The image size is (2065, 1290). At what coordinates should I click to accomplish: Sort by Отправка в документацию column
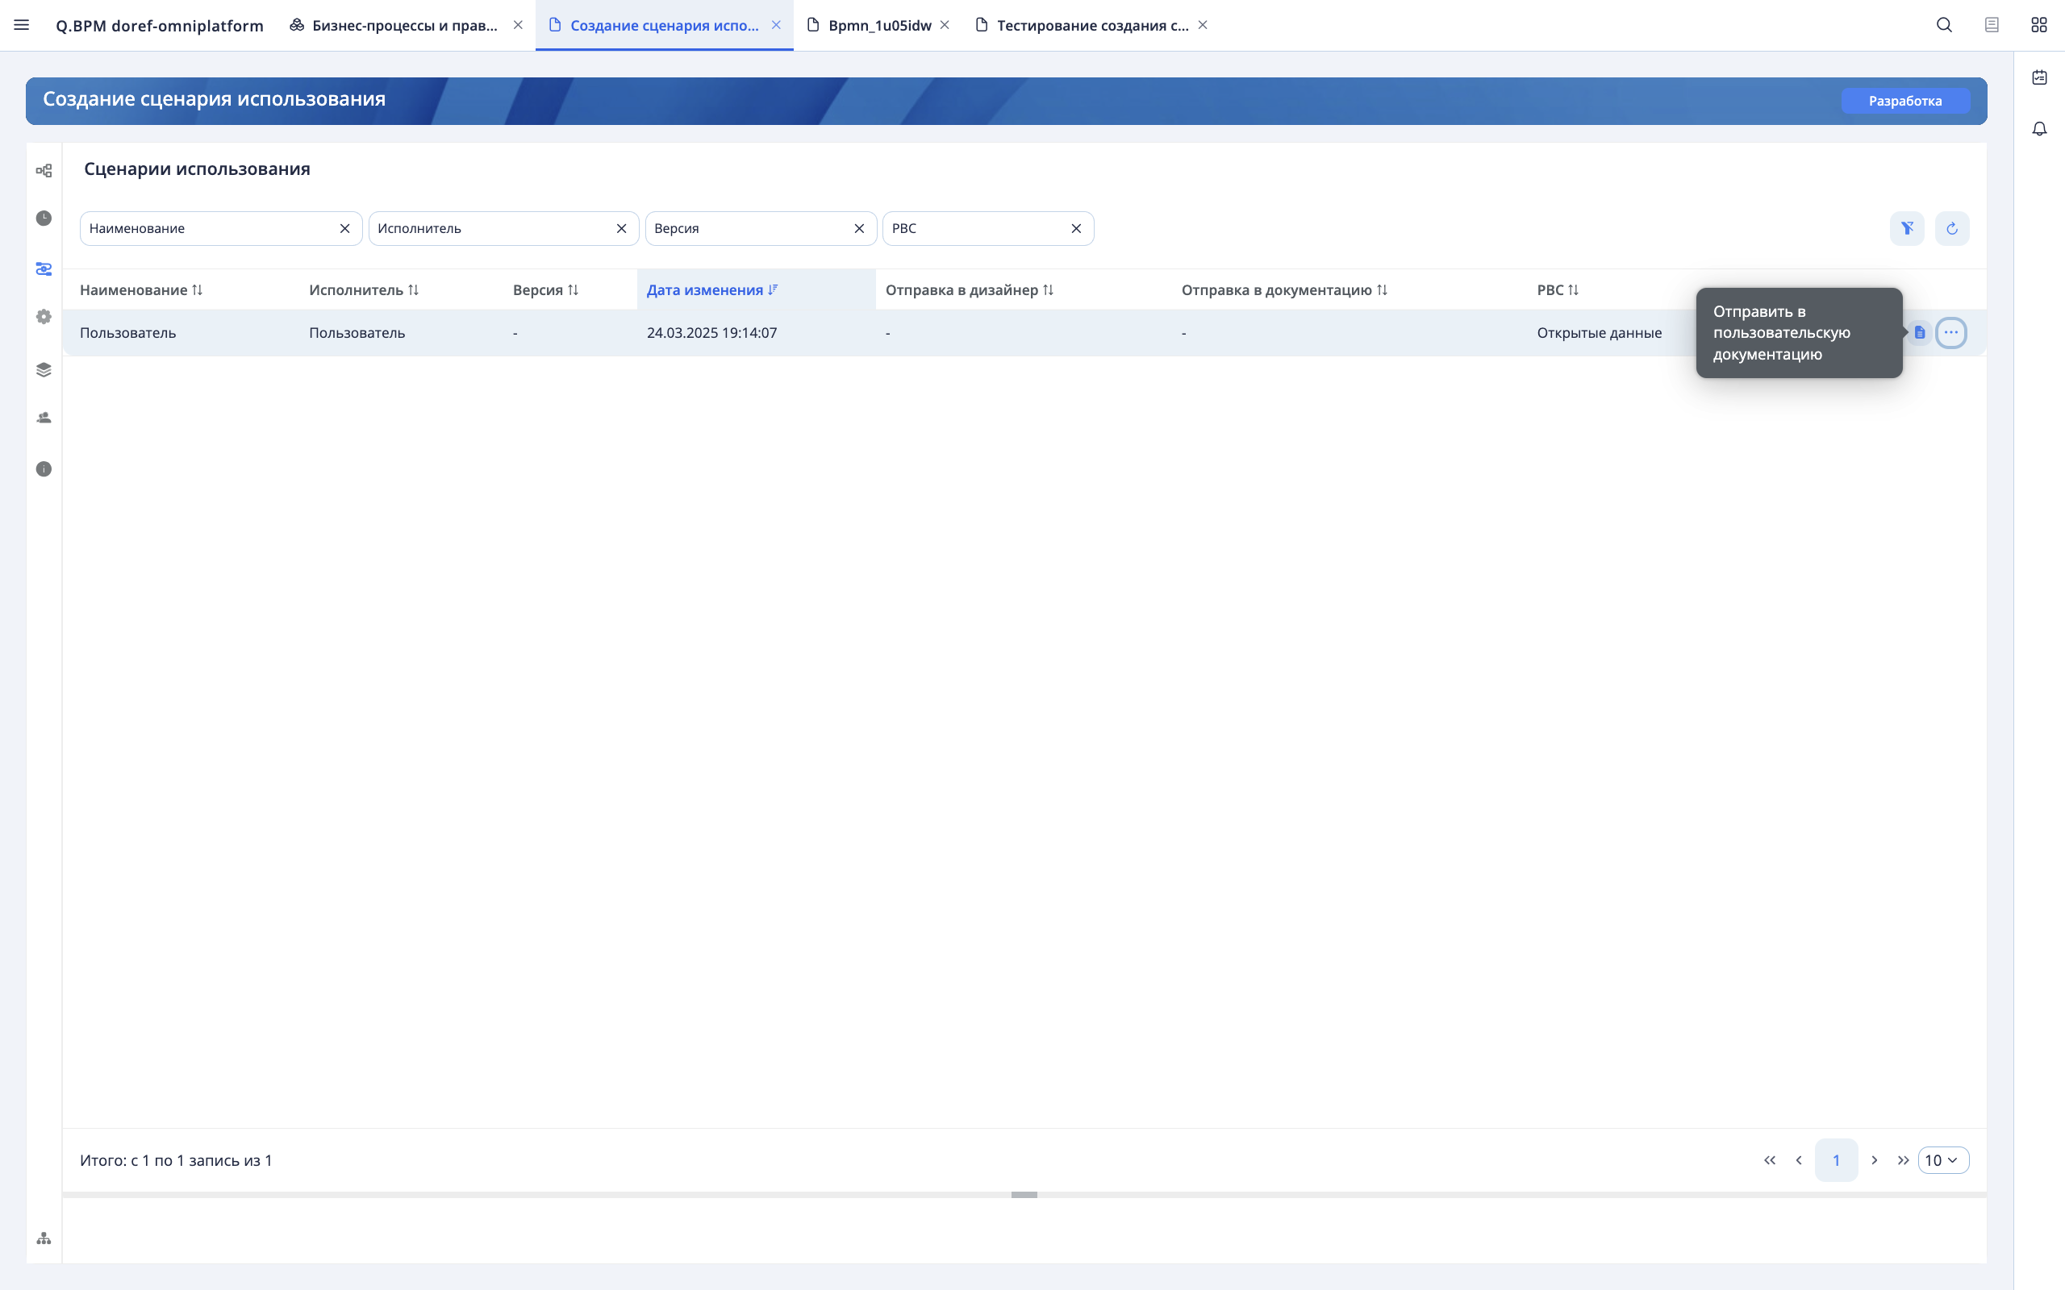1284,290
